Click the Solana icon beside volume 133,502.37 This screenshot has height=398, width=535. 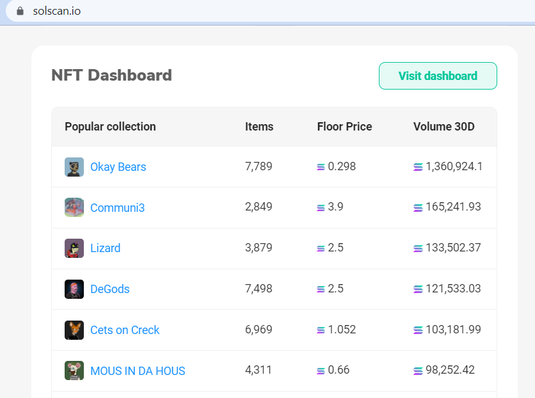[x=418, y=248]
